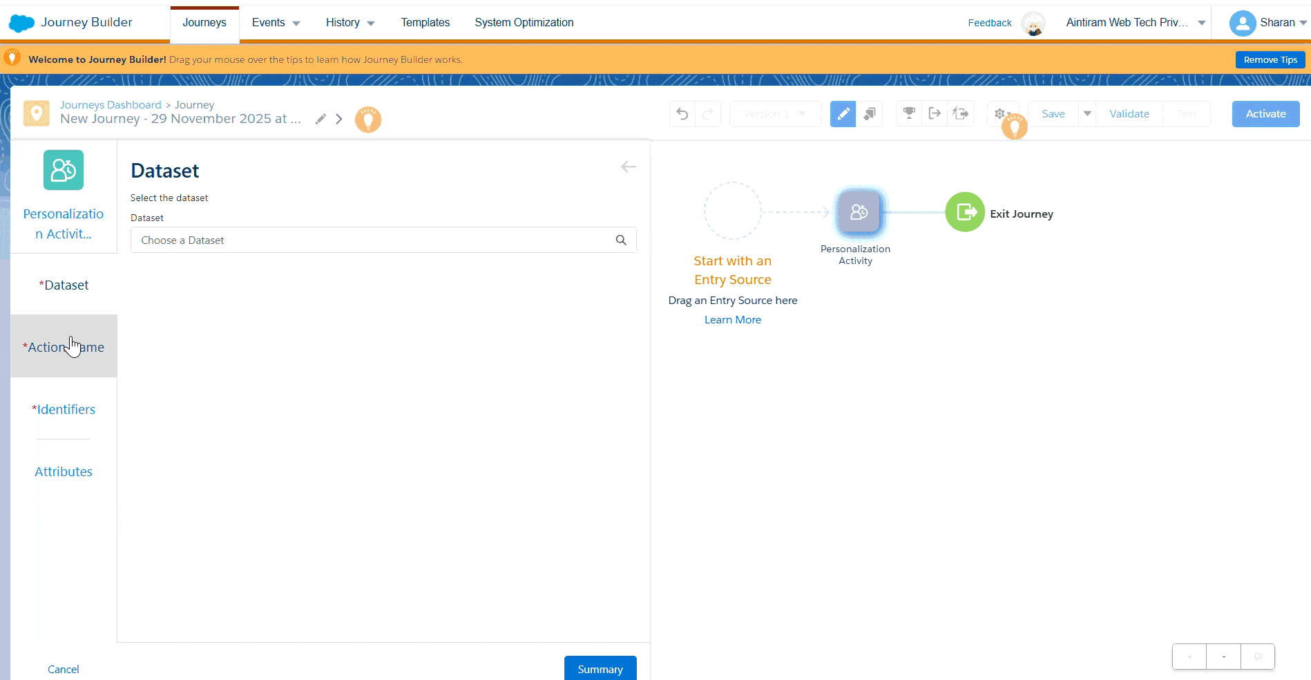Click the pencil icon beside journey name
The width and height of the screenshot is (1311, 680).
[x=320, y=119]
